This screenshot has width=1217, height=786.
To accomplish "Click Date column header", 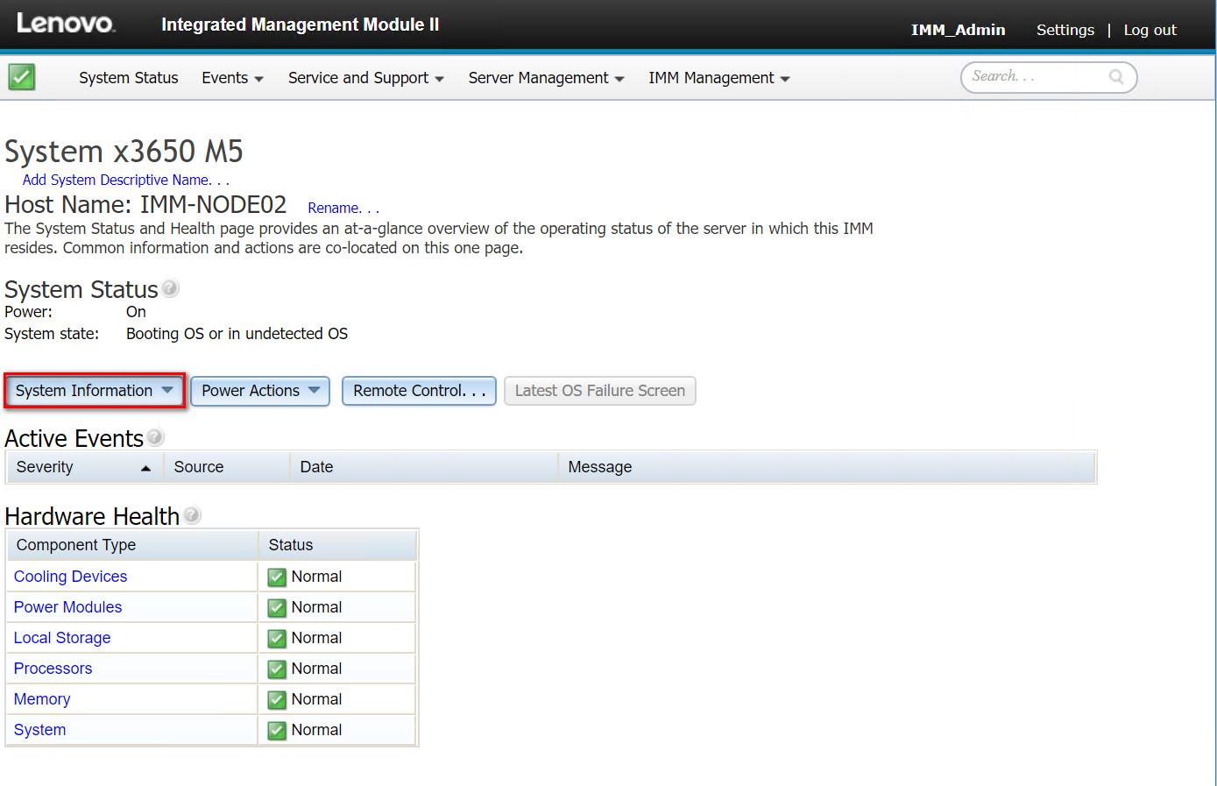I will [424, 467].
